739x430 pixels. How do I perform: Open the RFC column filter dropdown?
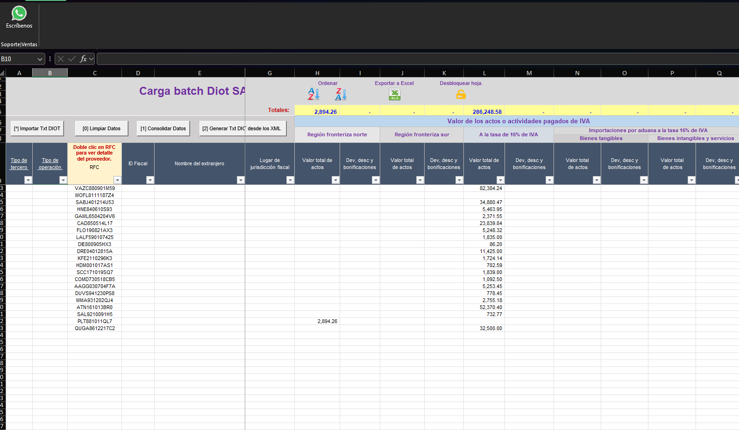(x=117, y=180)
